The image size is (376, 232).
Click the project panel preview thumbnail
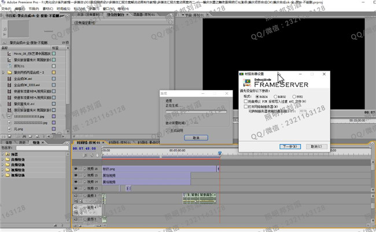(19, 29)
